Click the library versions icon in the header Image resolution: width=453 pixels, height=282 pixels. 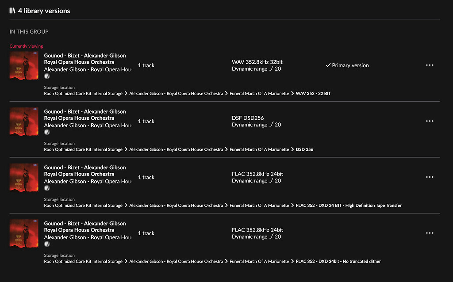pyautogui.click(x=12, y=11)
